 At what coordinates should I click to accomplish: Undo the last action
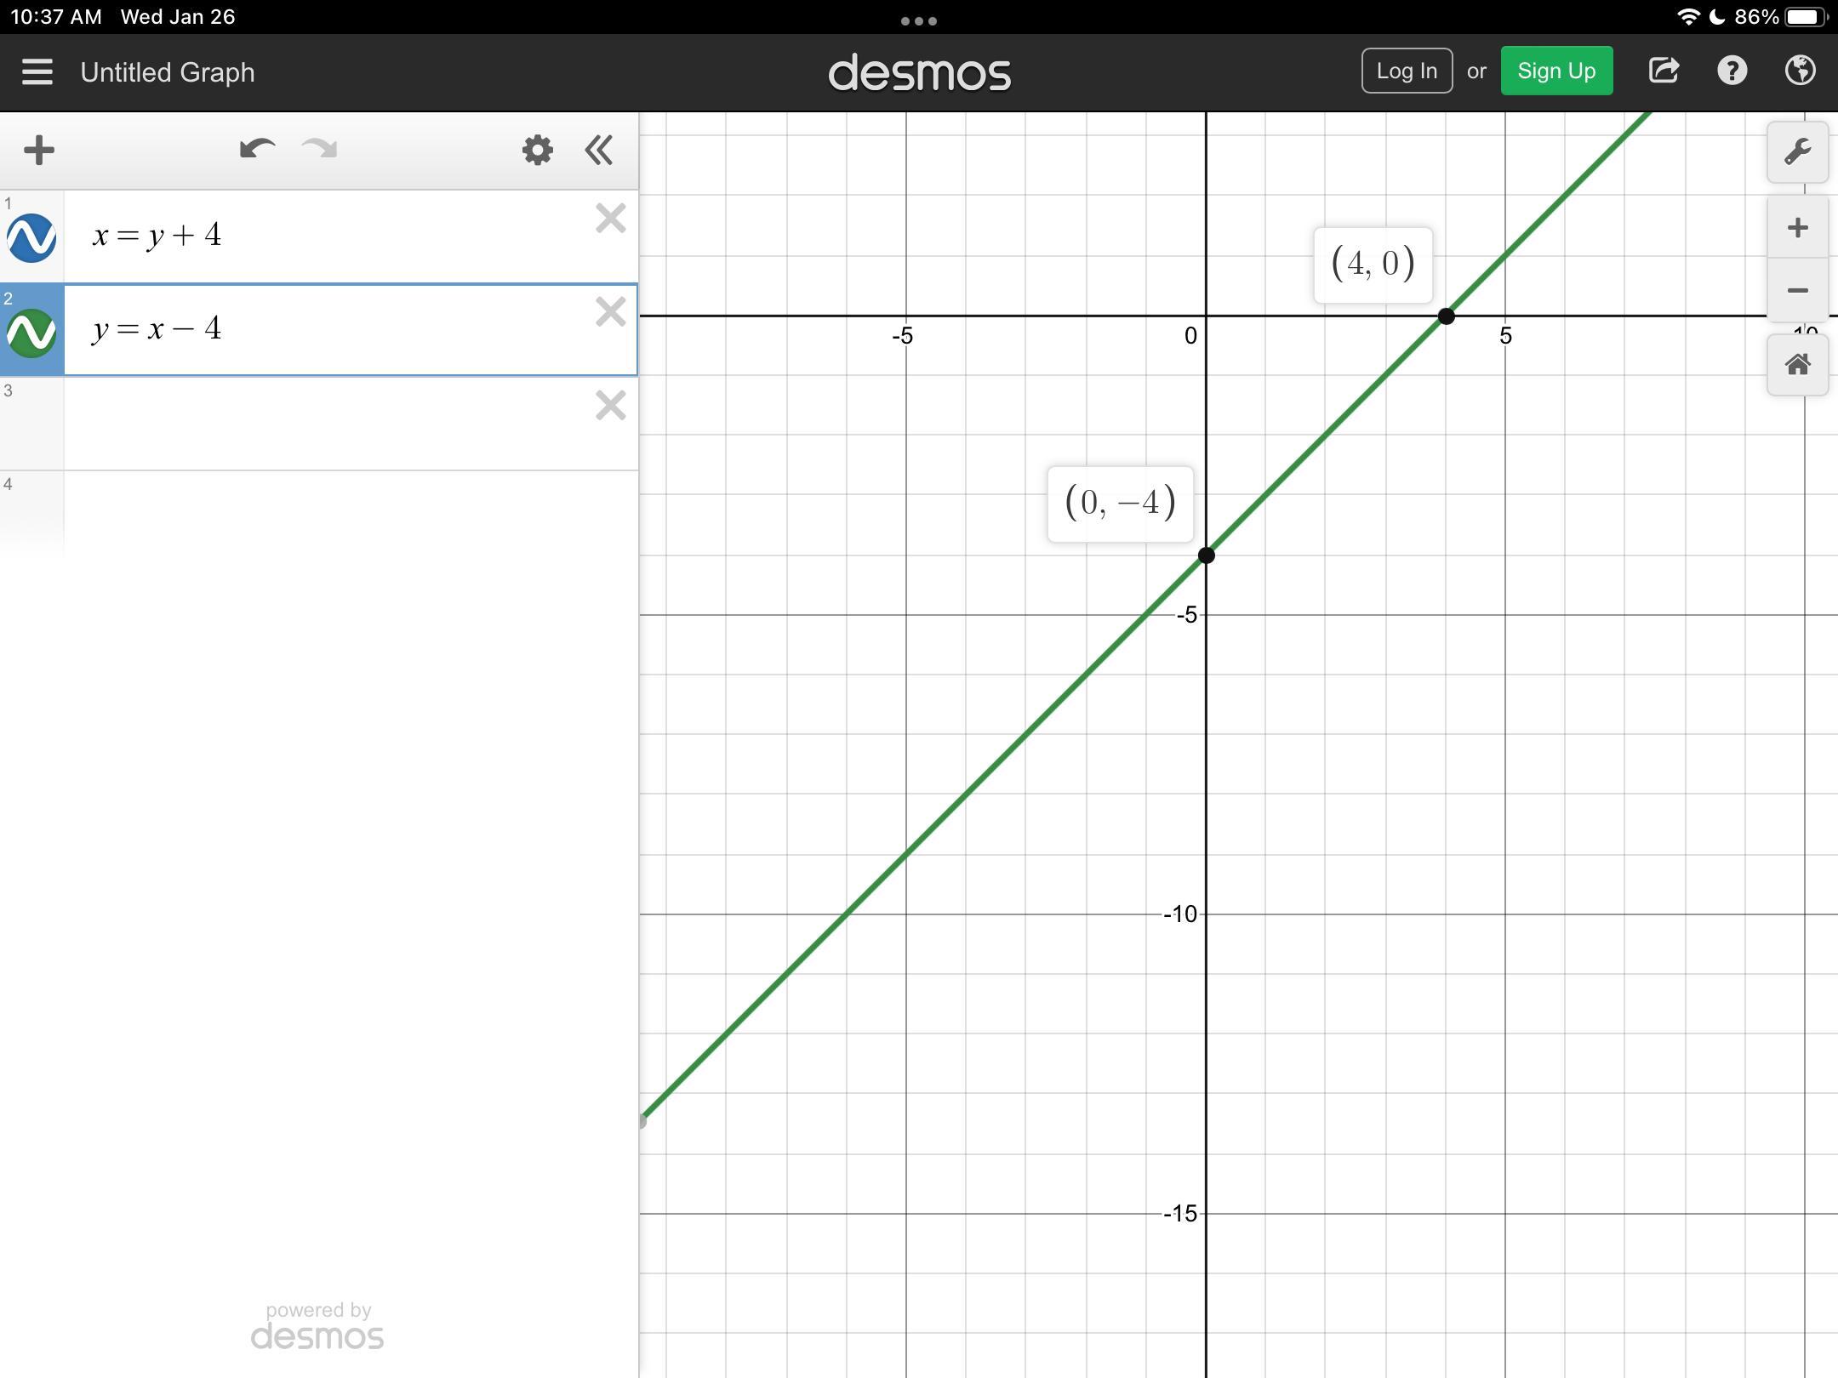(x=256, y=150)
